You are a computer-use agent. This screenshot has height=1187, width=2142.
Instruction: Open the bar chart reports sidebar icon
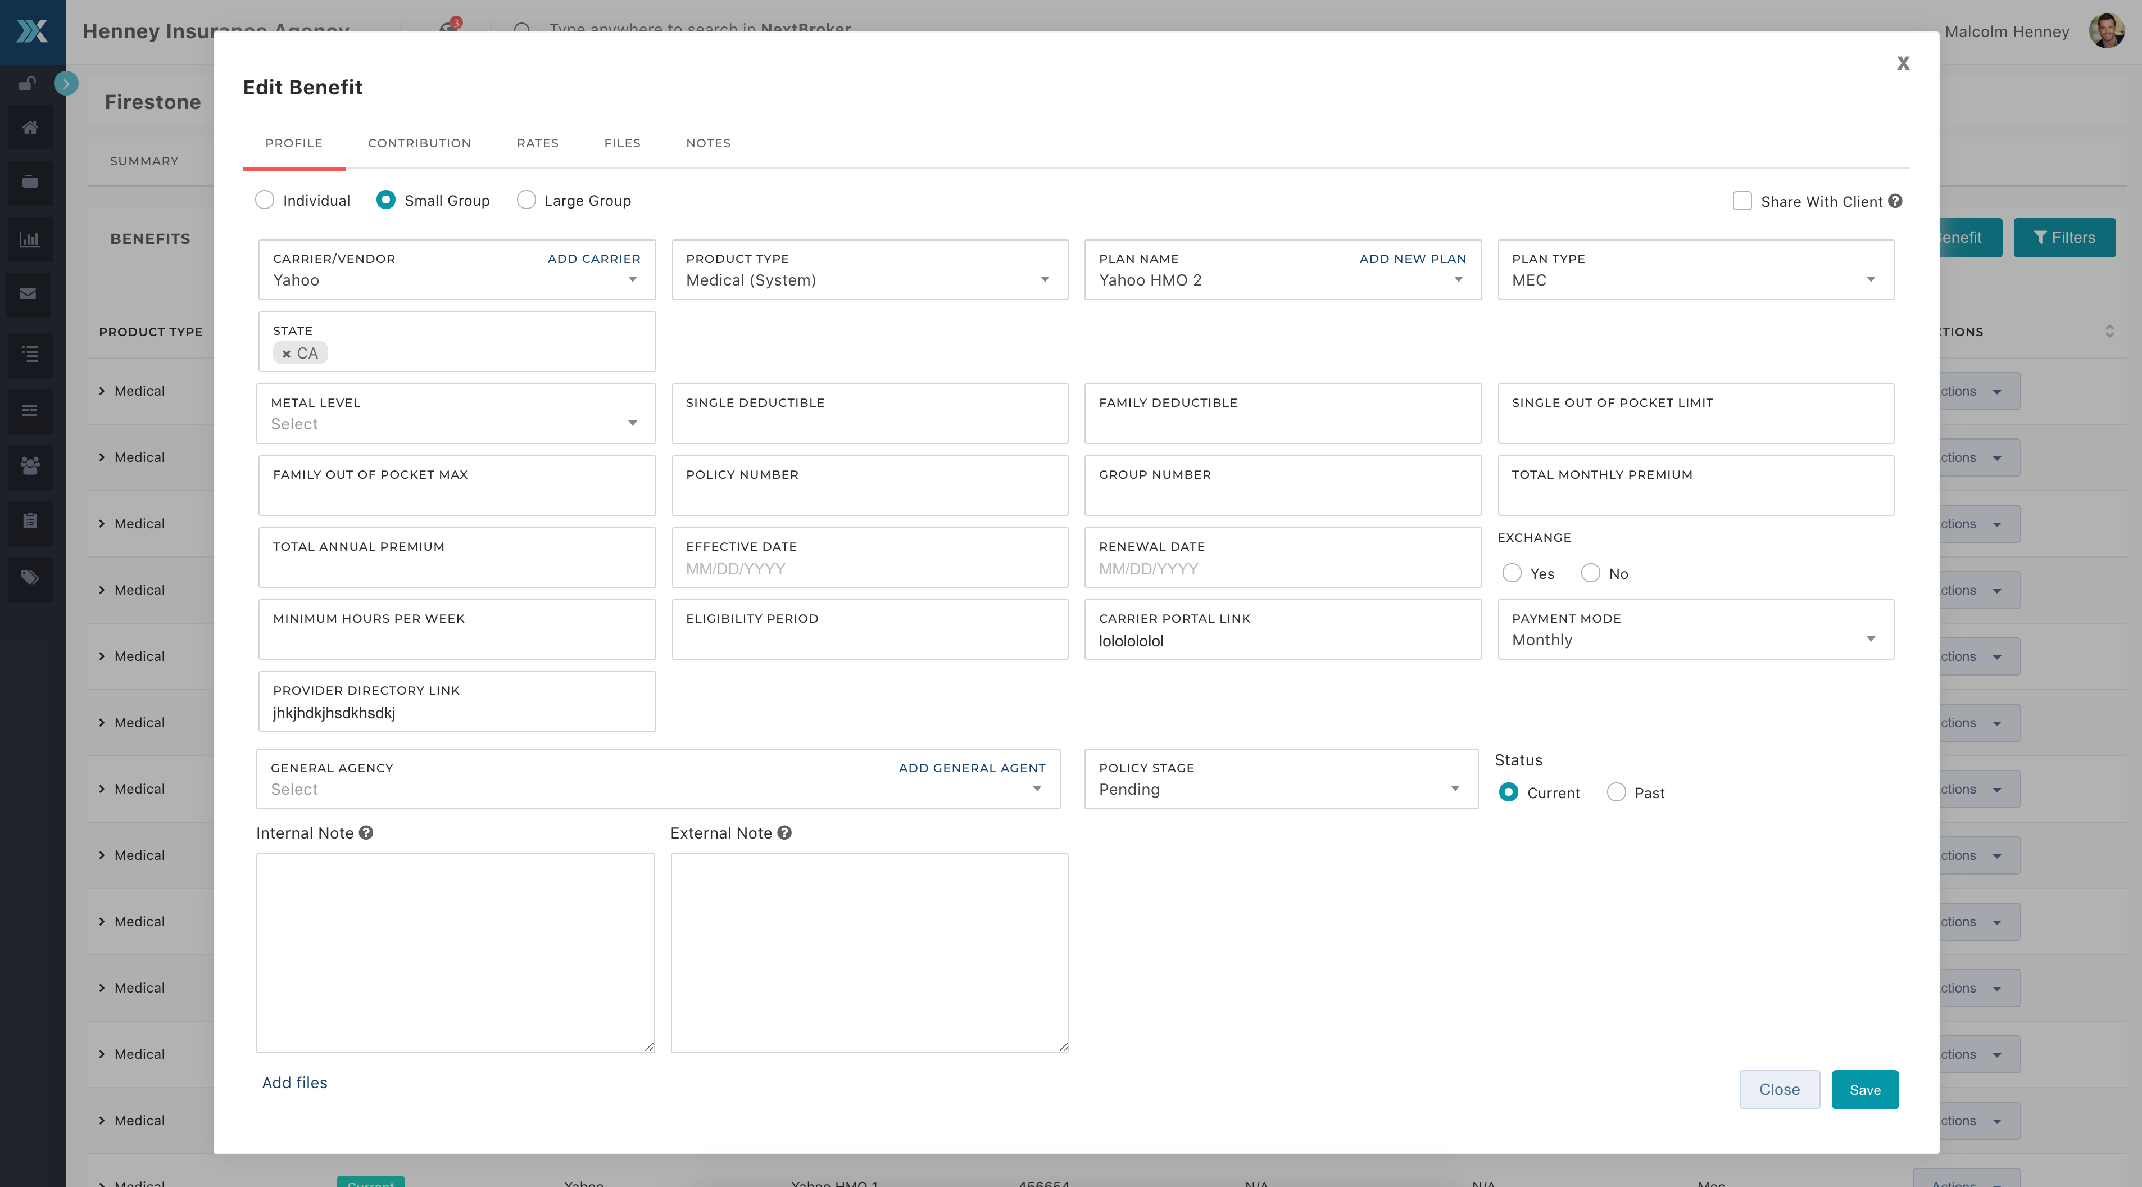30,239
